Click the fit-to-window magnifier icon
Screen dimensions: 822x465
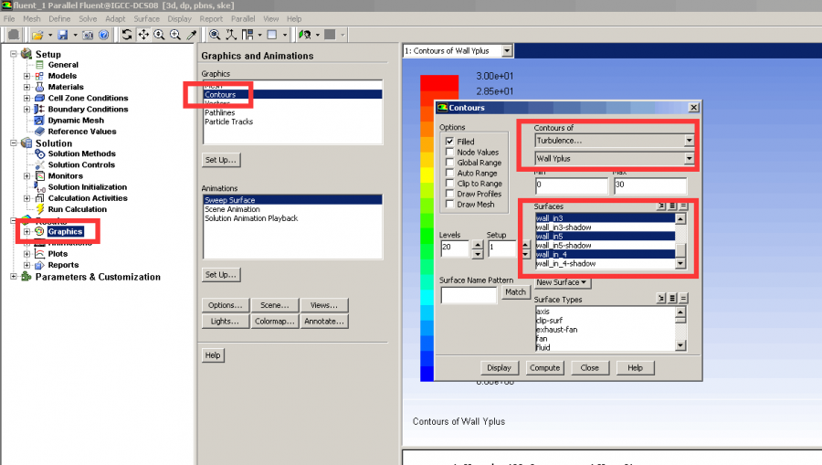(215, 35)
